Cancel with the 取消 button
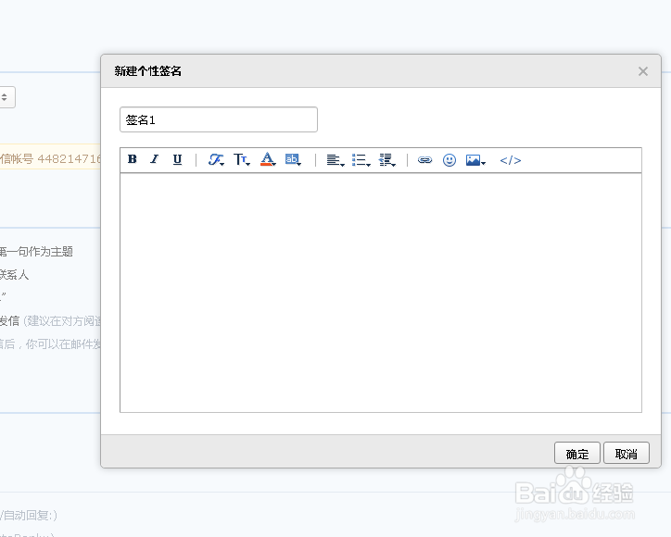The height and width of the screenshot is (537, 671). [x=627, y=453]
